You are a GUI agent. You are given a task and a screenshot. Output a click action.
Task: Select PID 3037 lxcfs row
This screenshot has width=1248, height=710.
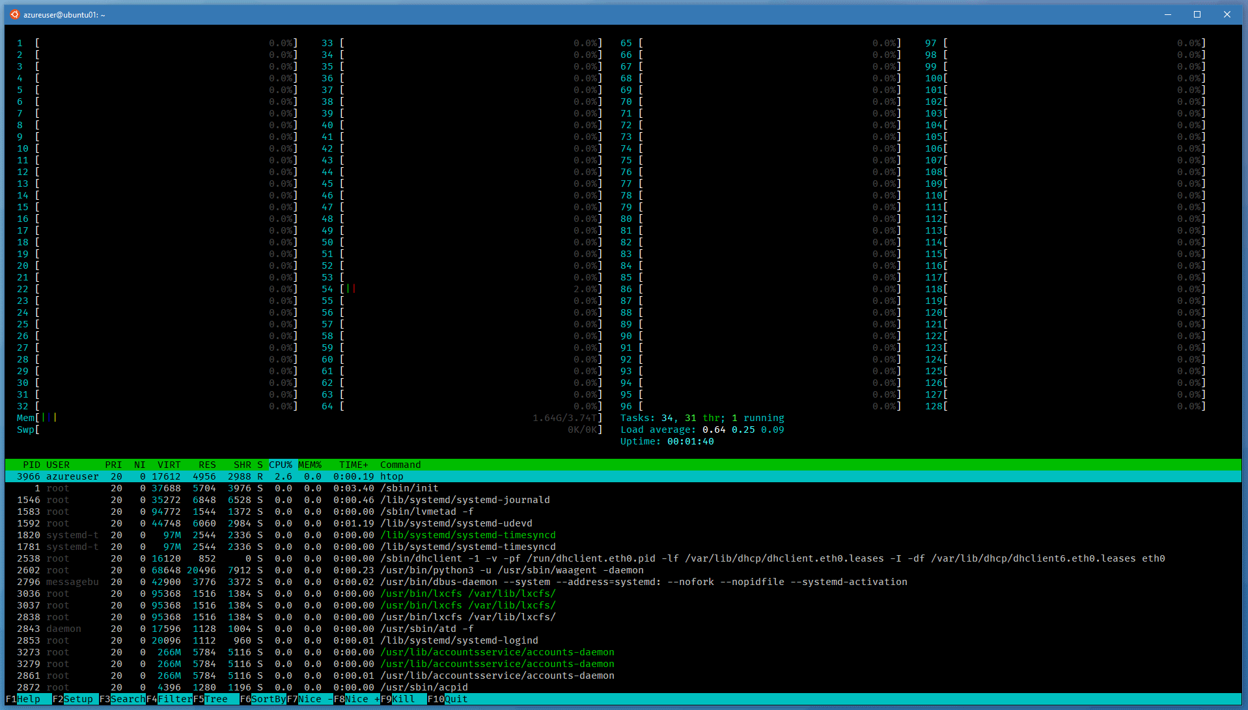623,605
